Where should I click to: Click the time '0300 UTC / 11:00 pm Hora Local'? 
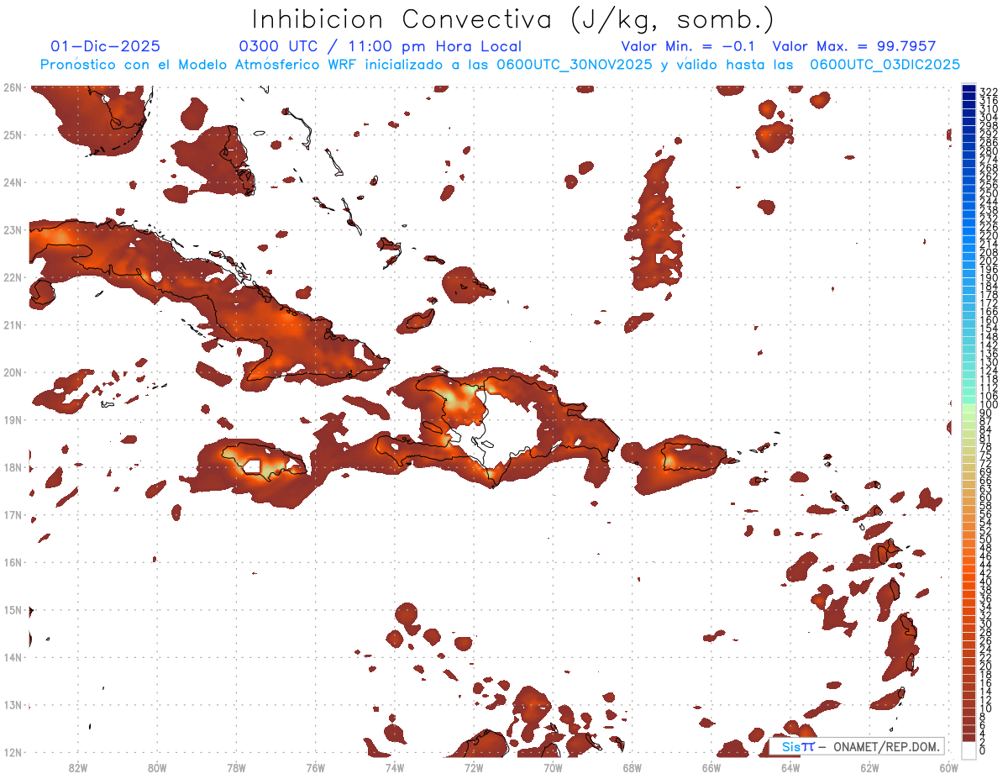pos(380,46)
